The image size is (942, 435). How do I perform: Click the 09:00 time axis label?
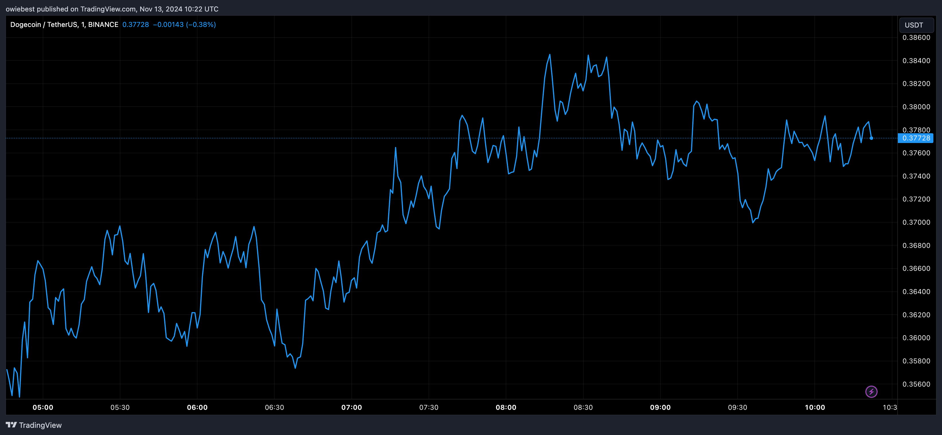[x=660, y=407]
